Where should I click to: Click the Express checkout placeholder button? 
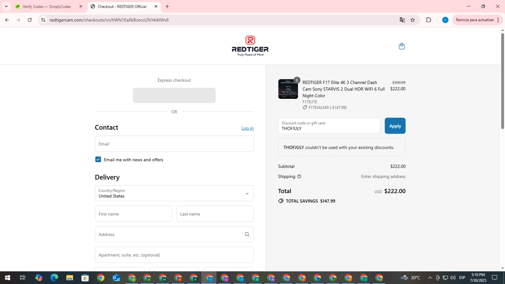[x=174, y=95]
